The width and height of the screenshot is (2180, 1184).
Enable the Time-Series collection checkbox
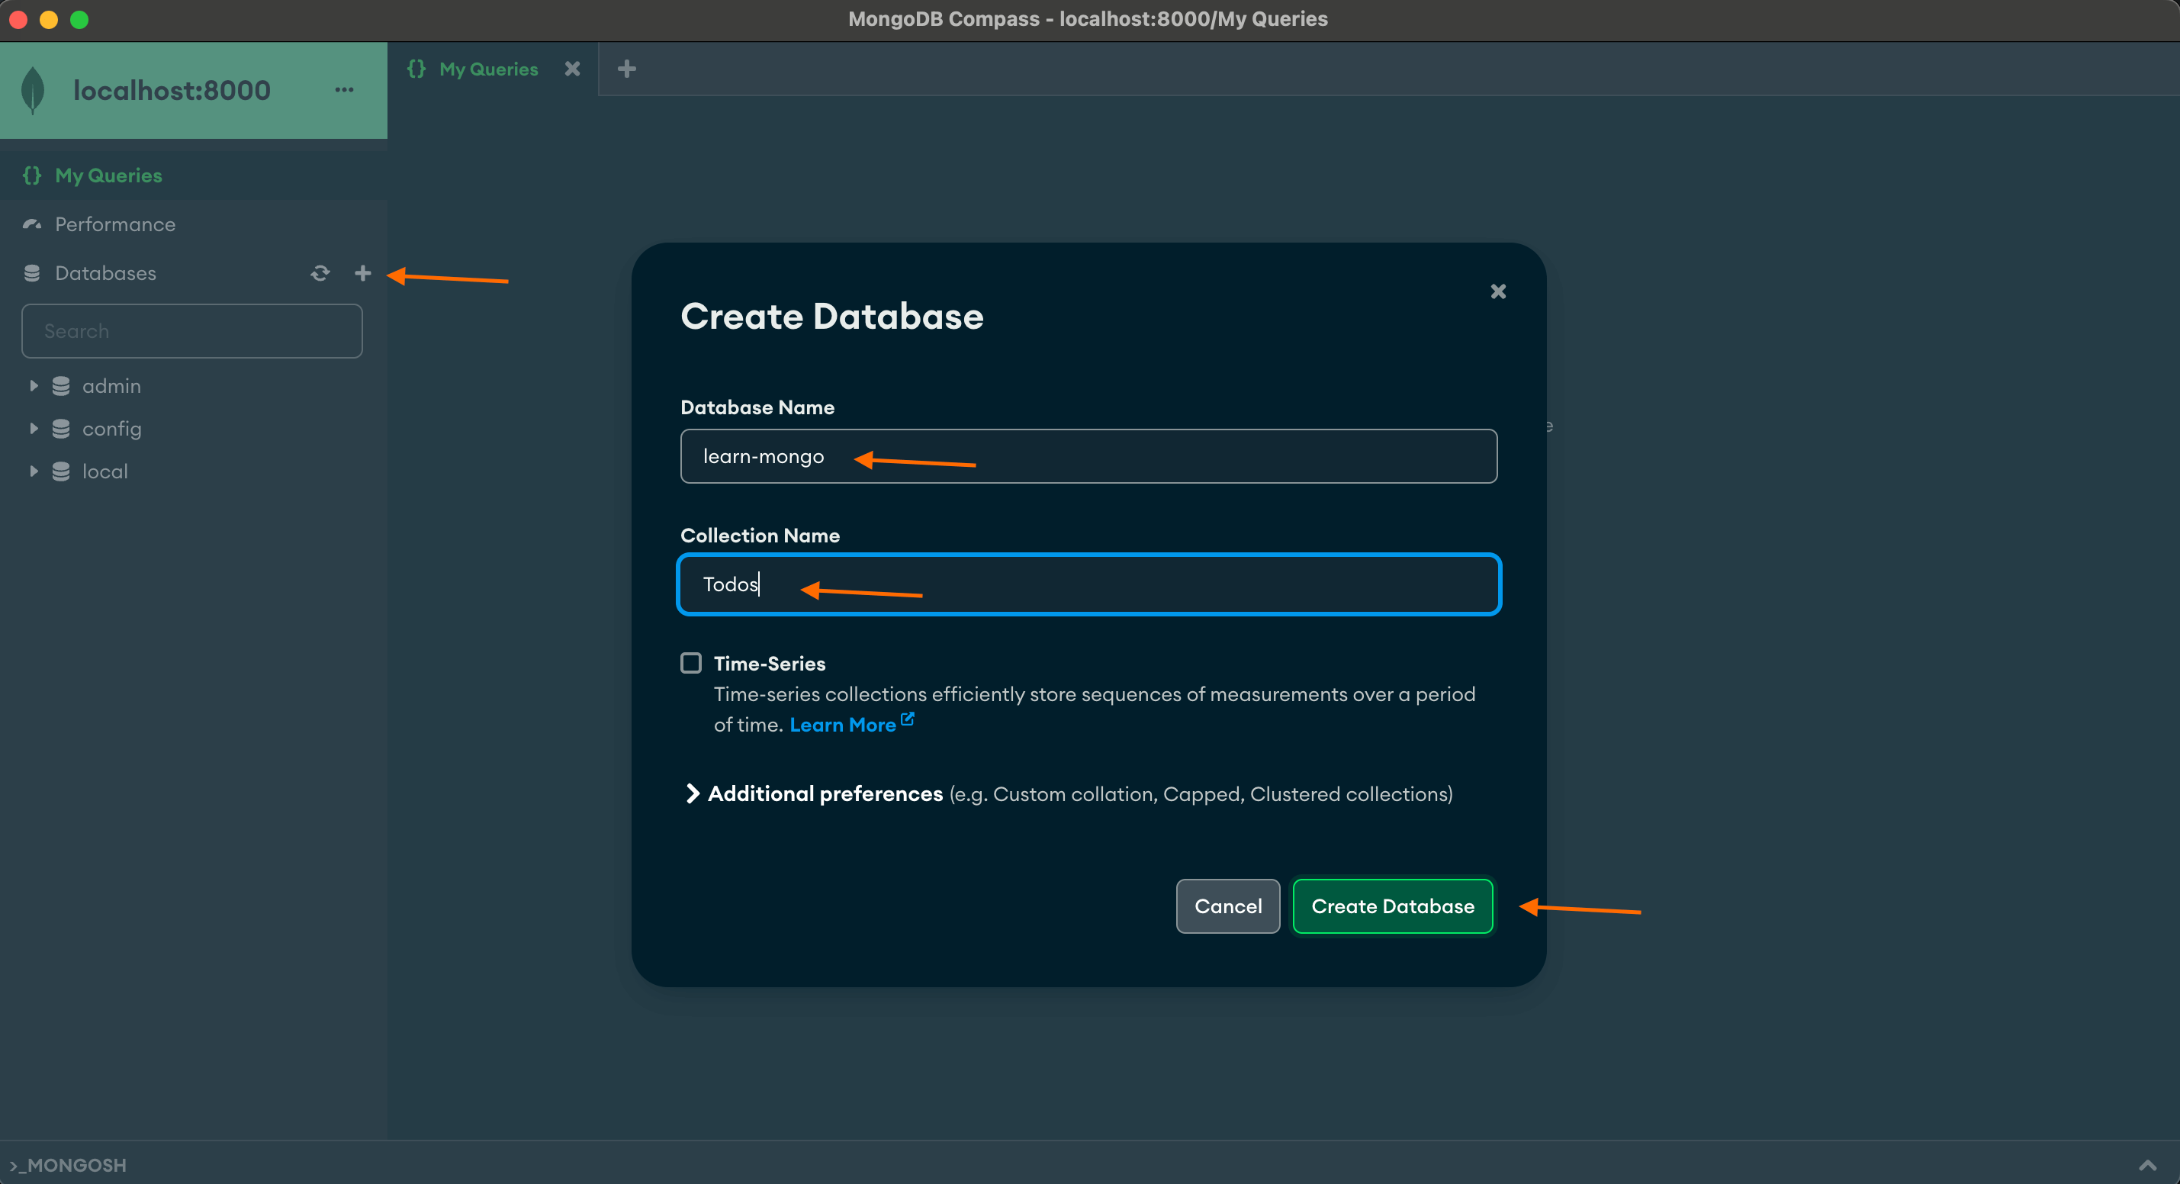coord(691,662)
